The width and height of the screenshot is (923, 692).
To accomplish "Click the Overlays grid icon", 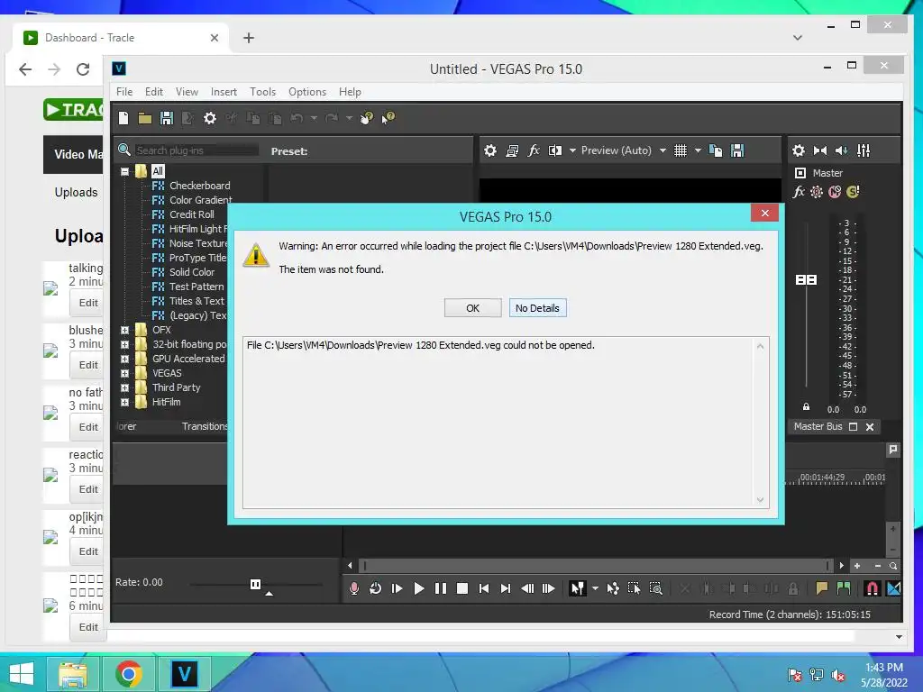I will click(681, 150).
